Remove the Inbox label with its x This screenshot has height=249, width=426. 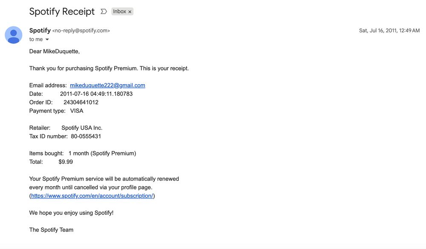(130, 11)
